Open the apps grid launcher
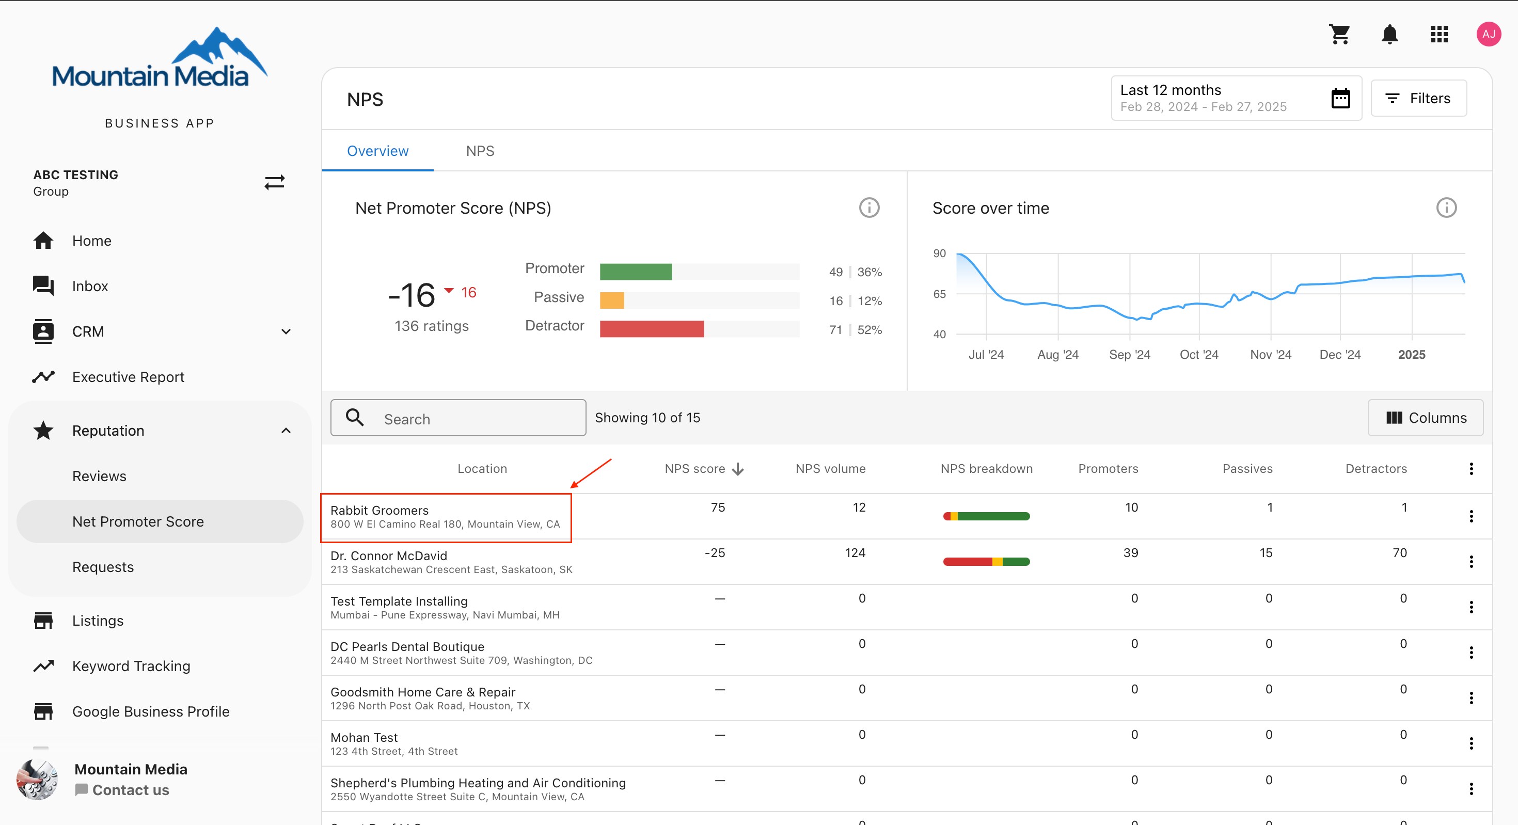1518x825 pixels. (1440, 34)
